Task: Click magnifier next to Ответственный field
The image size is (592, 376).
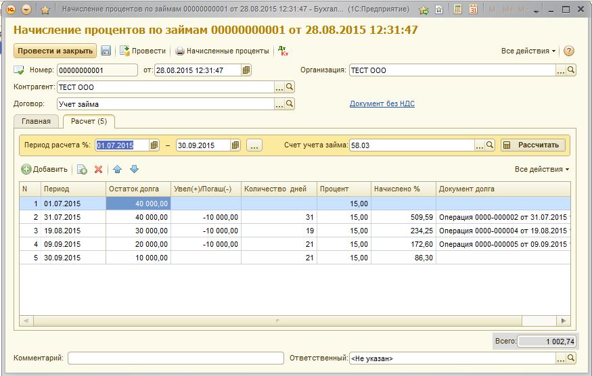Action: click(x=571, y=358)
